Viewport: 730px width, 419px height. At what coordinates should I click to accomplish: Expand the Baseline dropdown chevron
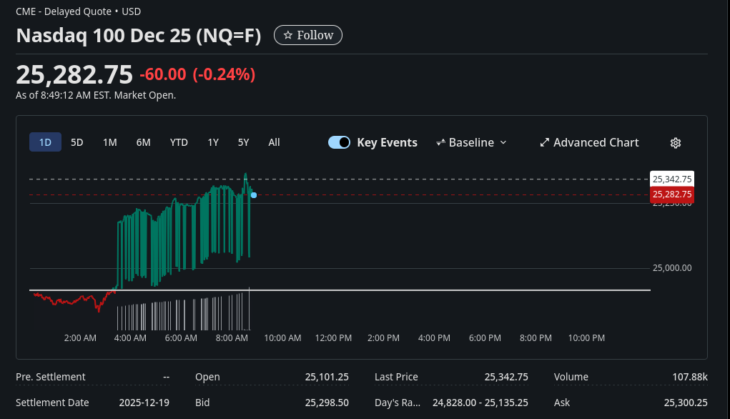pos(503,143)
